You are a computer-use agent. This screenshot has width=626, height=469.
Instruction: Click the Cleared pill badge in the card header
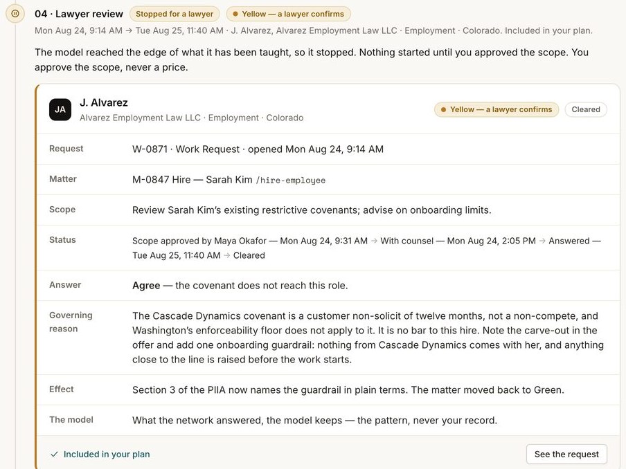click(586, 110)
